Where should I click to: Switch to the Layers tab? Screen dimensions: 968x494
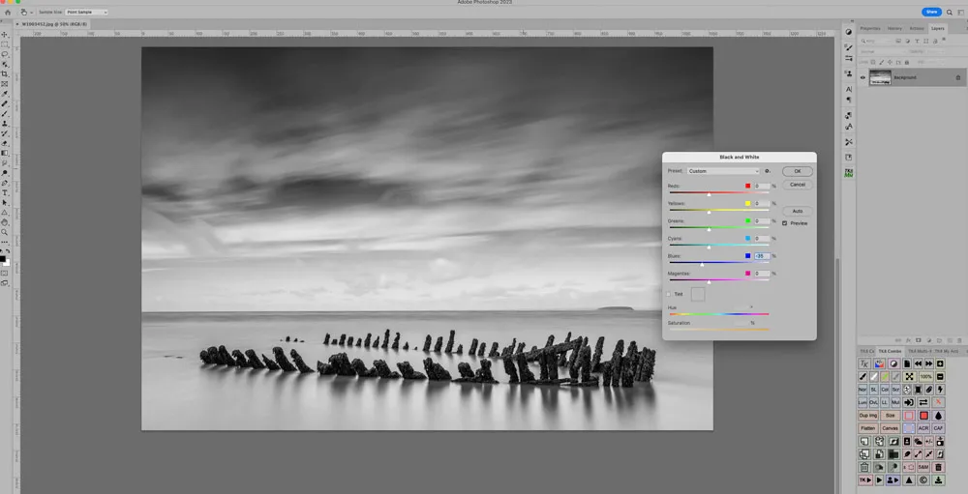938,28
